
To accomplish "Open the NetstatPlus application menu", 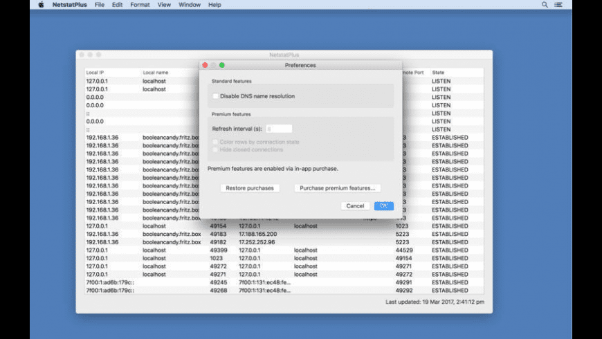I will [x=69, y=5].
